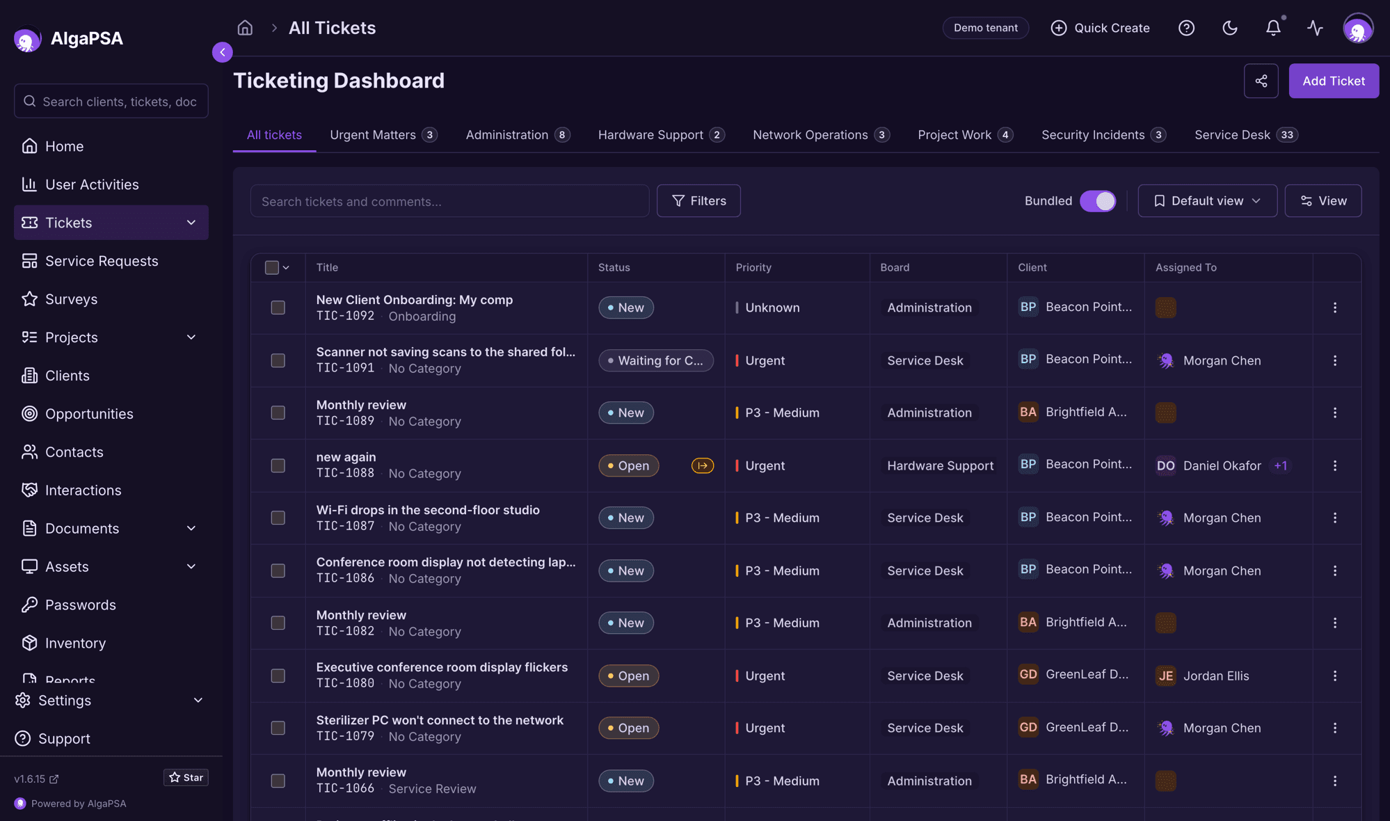The width and height of the screenshot is (1390, 821).
Task: Click the home breadcrumb icon
Action: (x=245, y=28)
